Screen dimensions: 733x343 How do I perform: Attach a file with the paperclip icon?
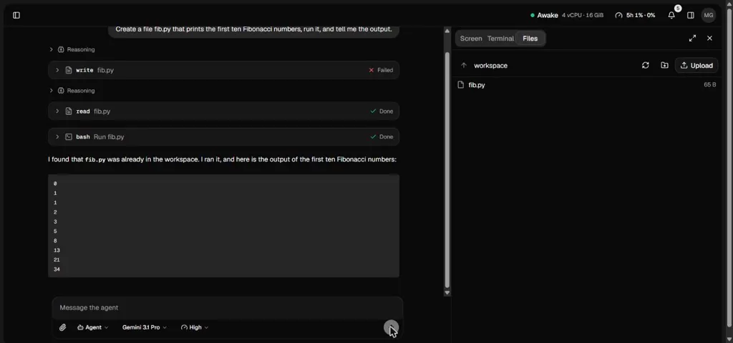click(x=63, y=327)
